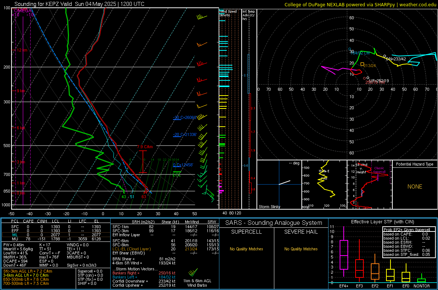Viewport: 438px width, 290px height.
Task: Select the EFF parcel row
Action: pos(56,231)
